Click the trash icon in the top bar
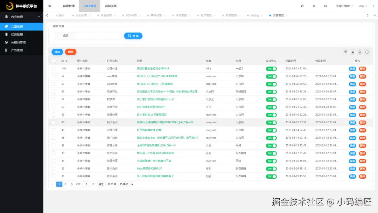This screenshot has width=378, height=213. pyautogui.click(x=314, y=6)
